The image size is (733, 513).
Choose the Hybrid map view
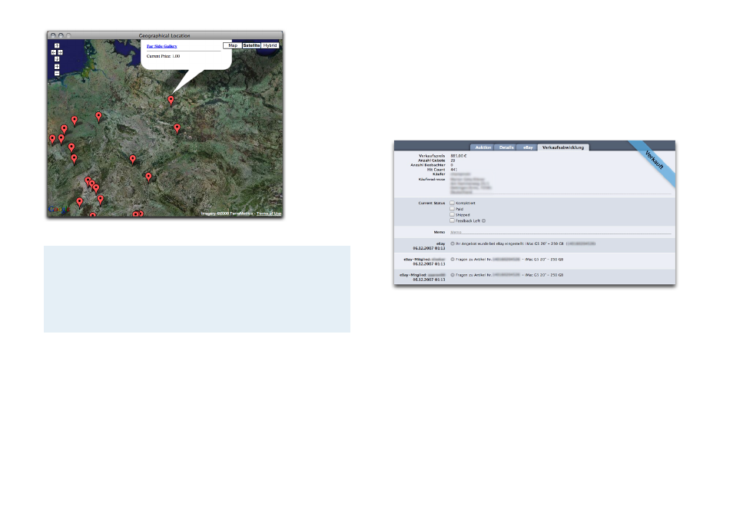270,46
